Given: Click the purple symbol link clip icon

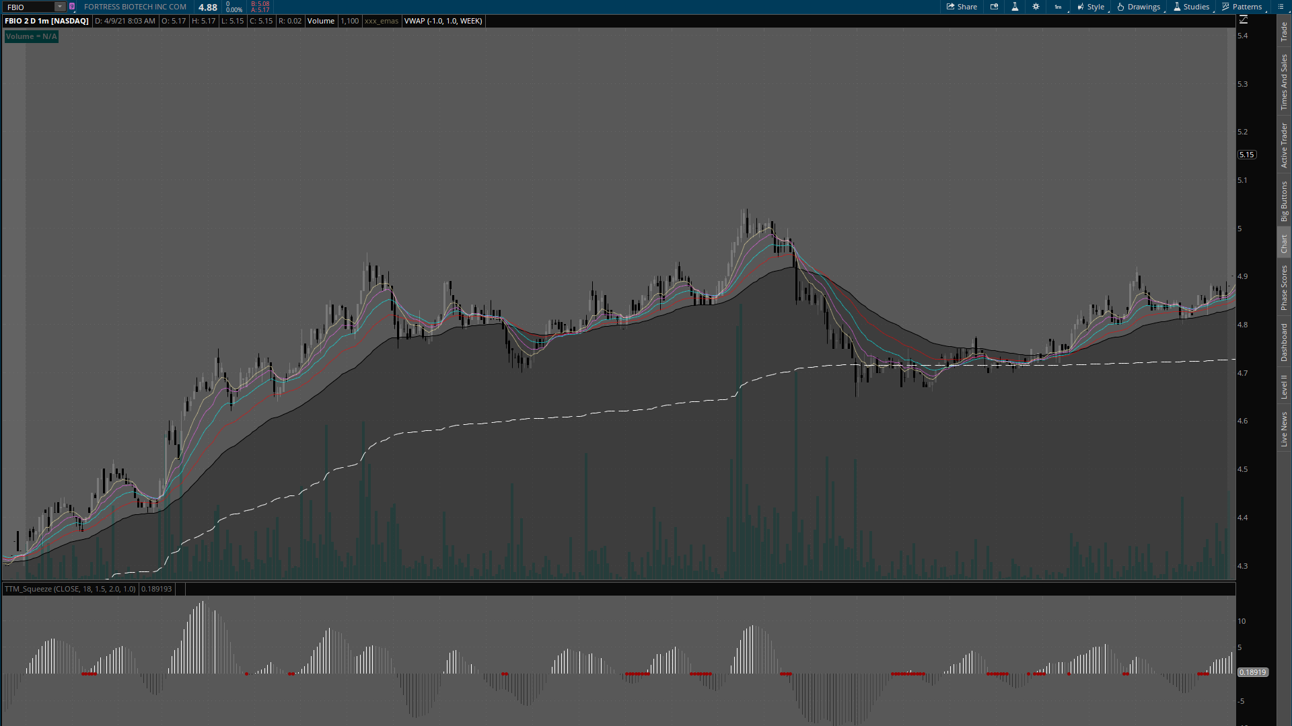Looking at the screenshot, I should click(x=72, y=7).
